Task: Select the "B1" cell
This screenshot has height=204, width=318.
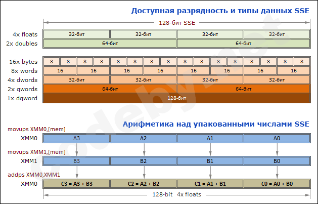Action: pyautogui.click(x=210, y=161)
